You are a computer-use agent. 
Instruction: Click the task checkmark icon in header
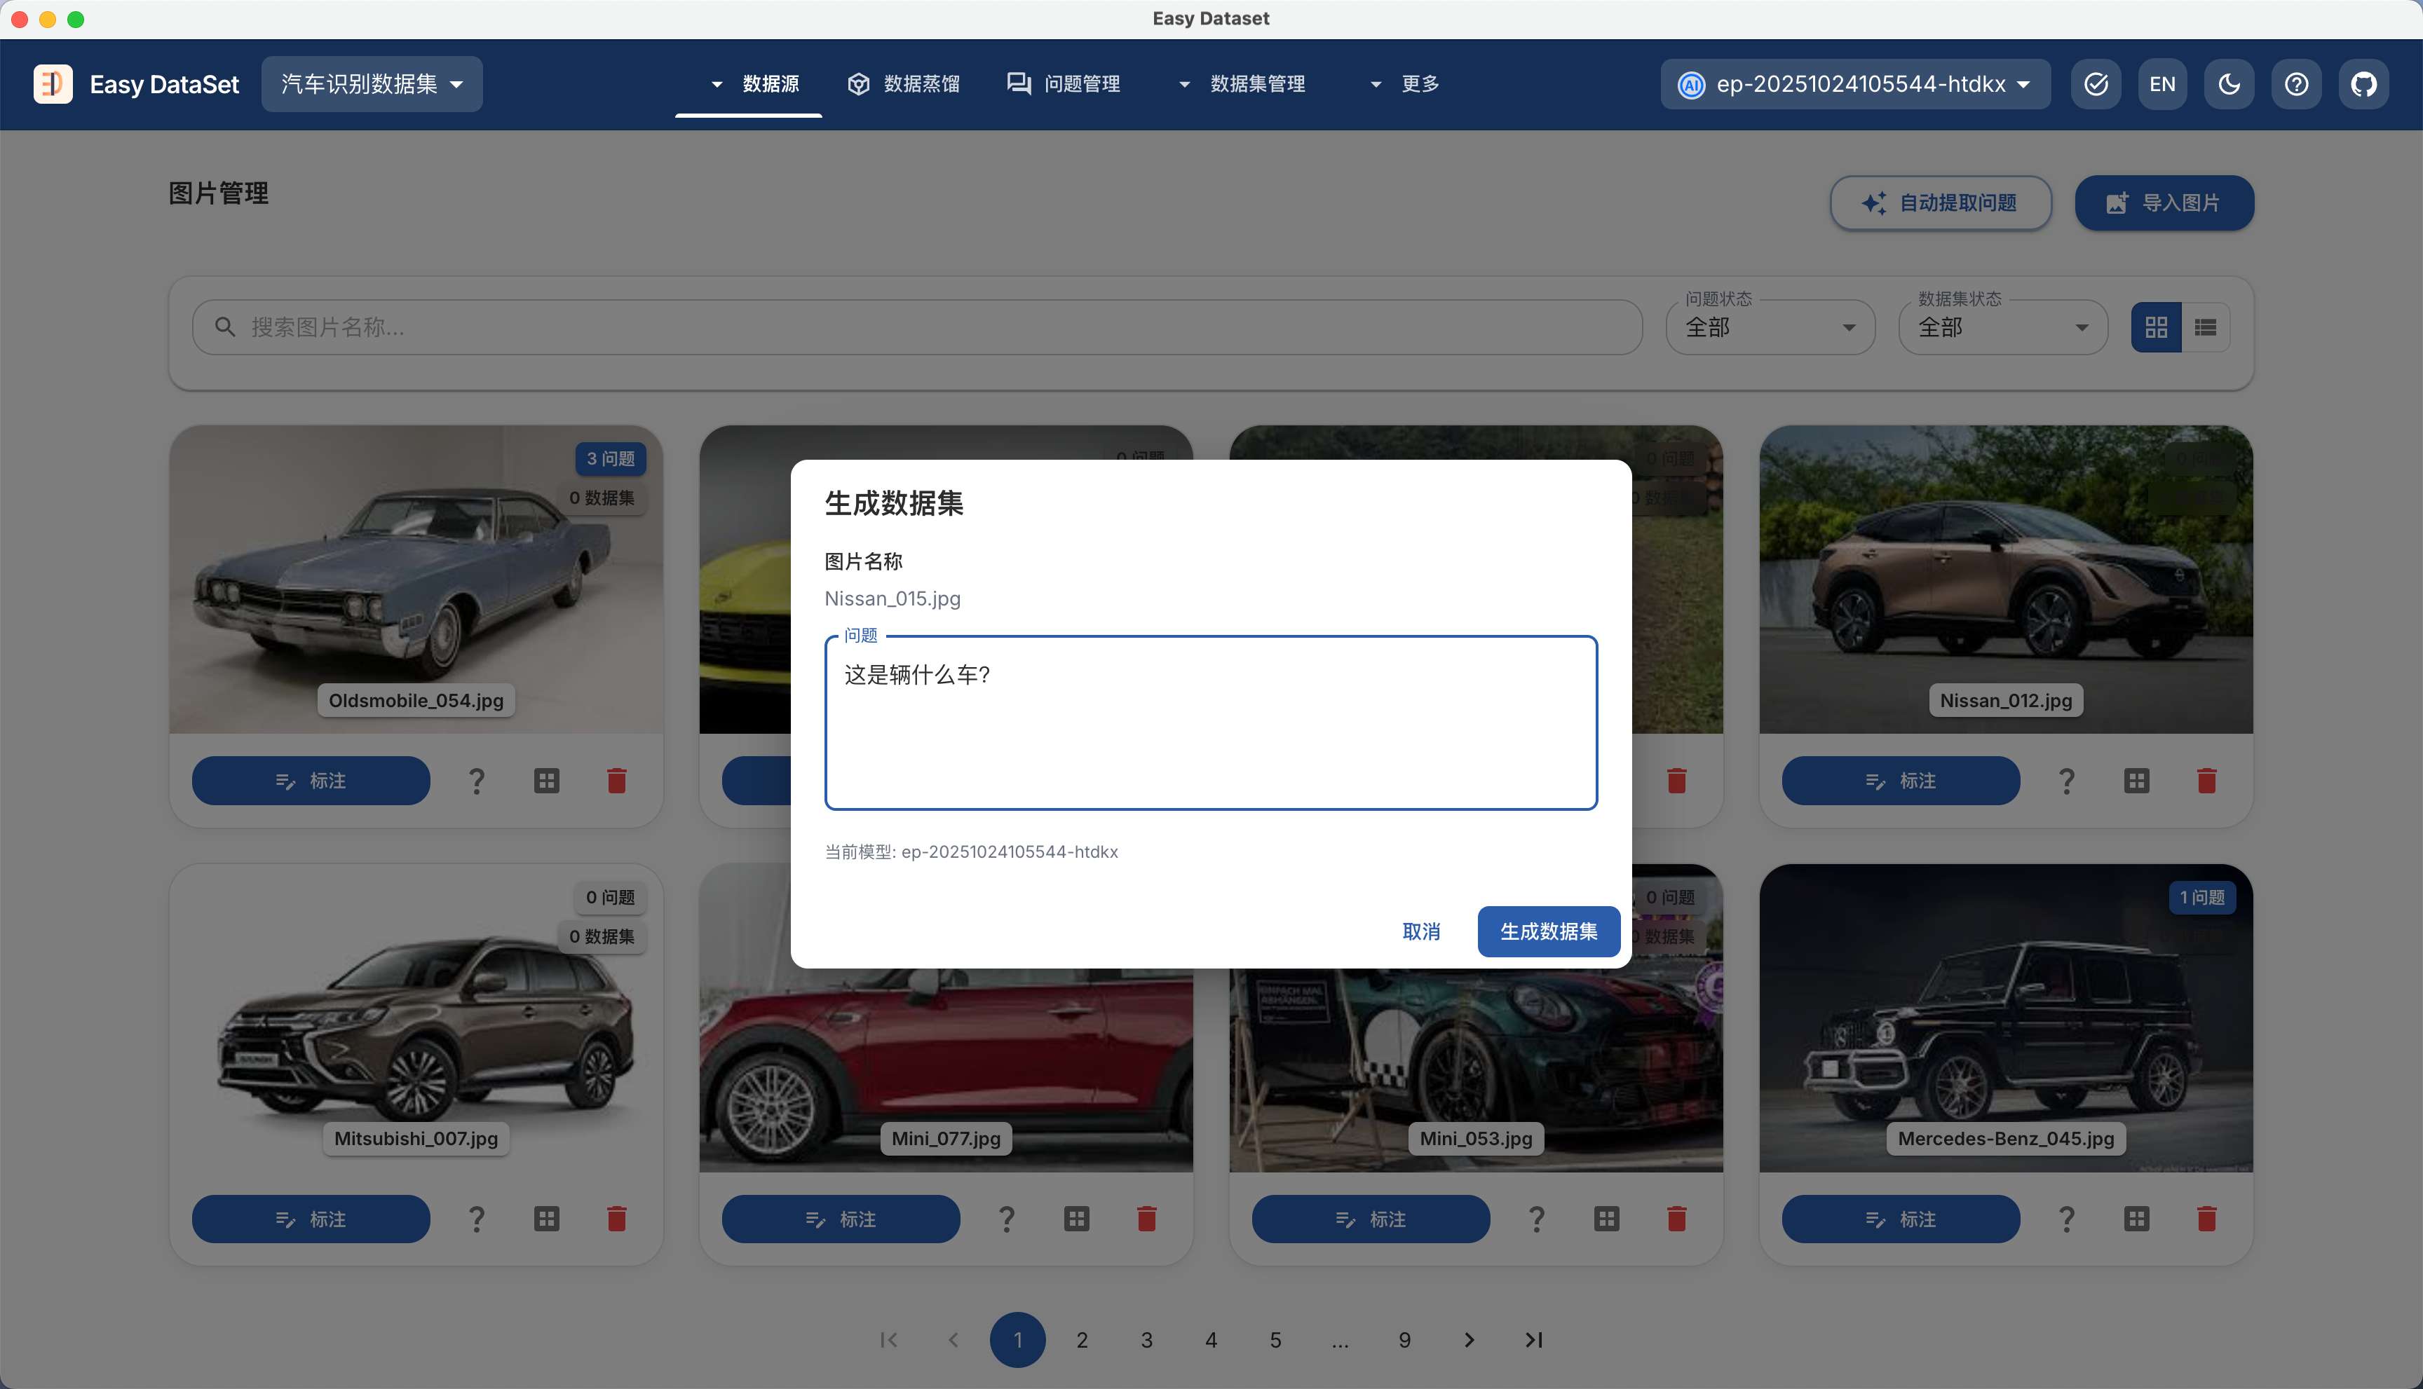2096,84
